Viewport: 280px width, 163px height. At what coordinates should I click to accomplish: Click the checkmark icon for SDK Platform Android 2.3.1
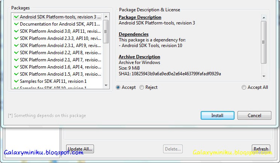(16, 46)
